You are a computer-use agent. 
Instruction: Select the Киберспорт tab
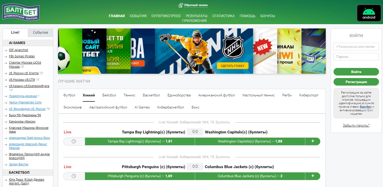coord(309,95)
